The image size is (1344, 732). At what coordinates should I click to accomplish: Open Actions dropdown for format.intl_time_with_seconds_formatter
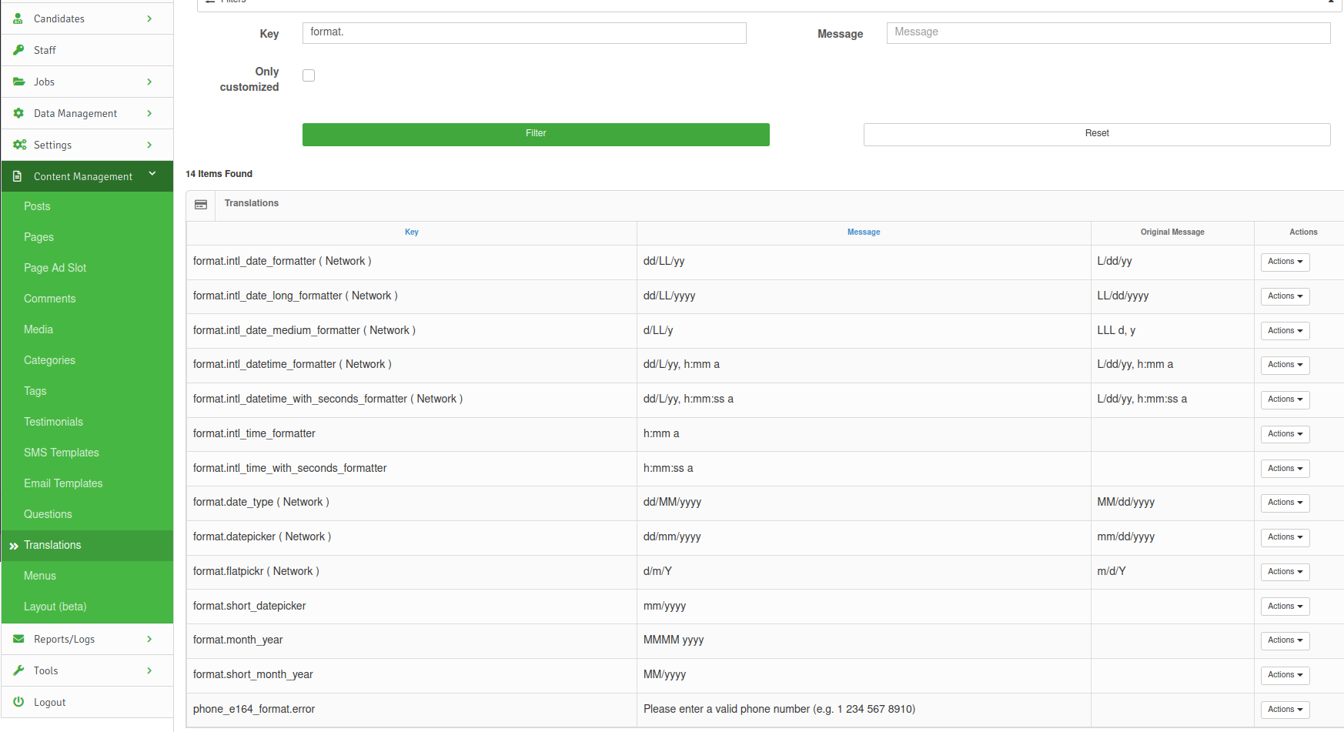[1285, 469]
